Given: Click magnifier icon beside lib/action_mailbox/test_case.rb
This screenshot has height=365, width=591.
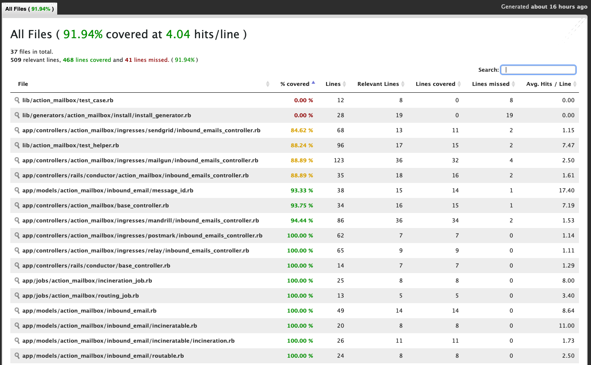Looking at the screenshot, I should coord(17,100).
